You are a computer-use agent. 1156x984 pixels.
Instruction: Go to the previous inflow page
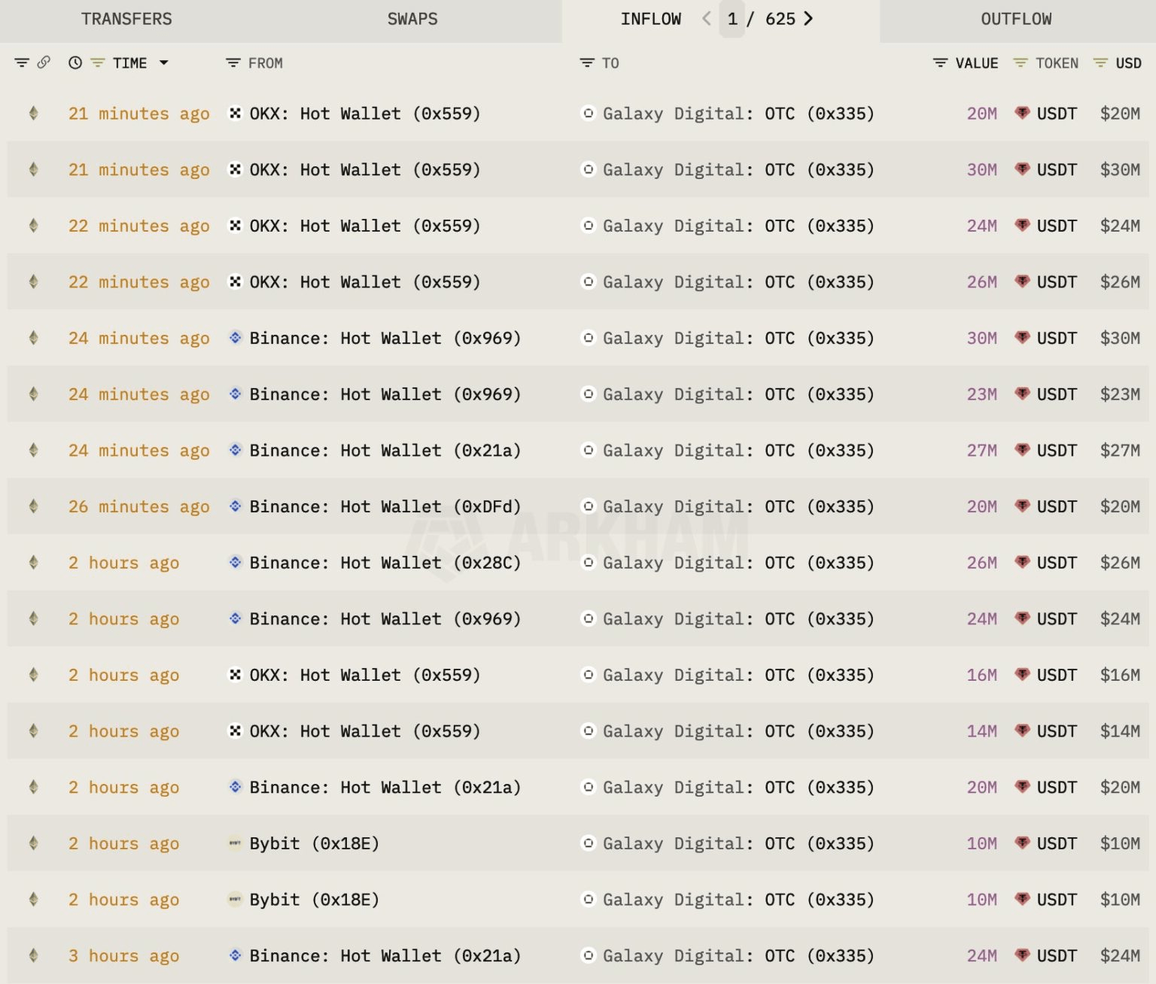click(x=707, y=19)
